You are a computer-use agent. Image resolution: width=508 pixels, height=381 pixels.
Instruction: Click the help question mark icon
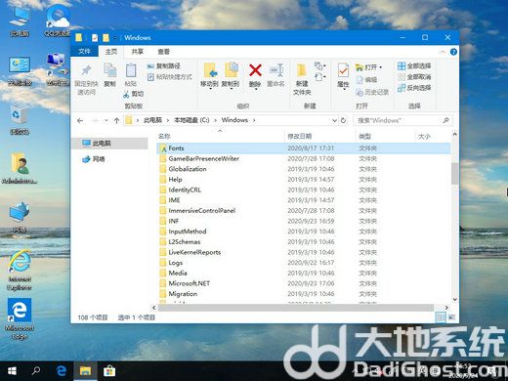click(x=453, y=52)
